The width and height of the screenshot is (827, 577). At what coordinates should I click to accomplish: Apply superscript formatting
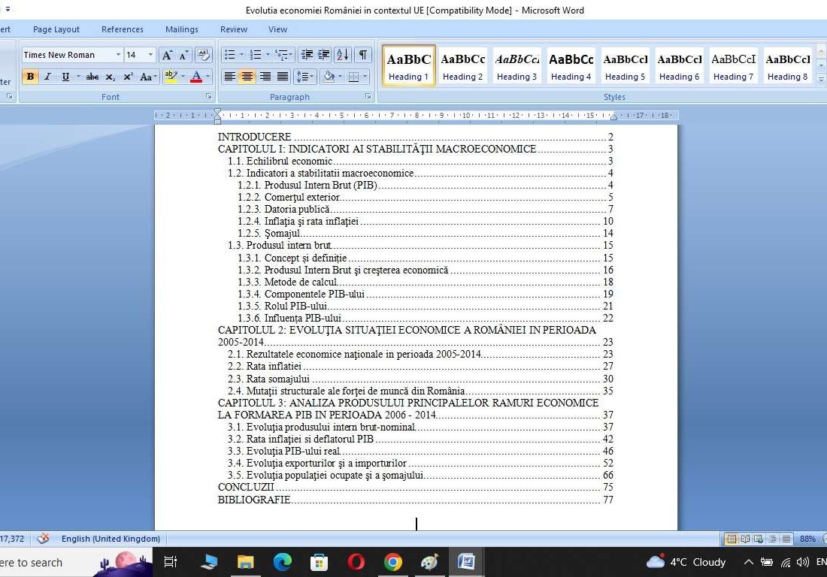click(x=128, y=77)
